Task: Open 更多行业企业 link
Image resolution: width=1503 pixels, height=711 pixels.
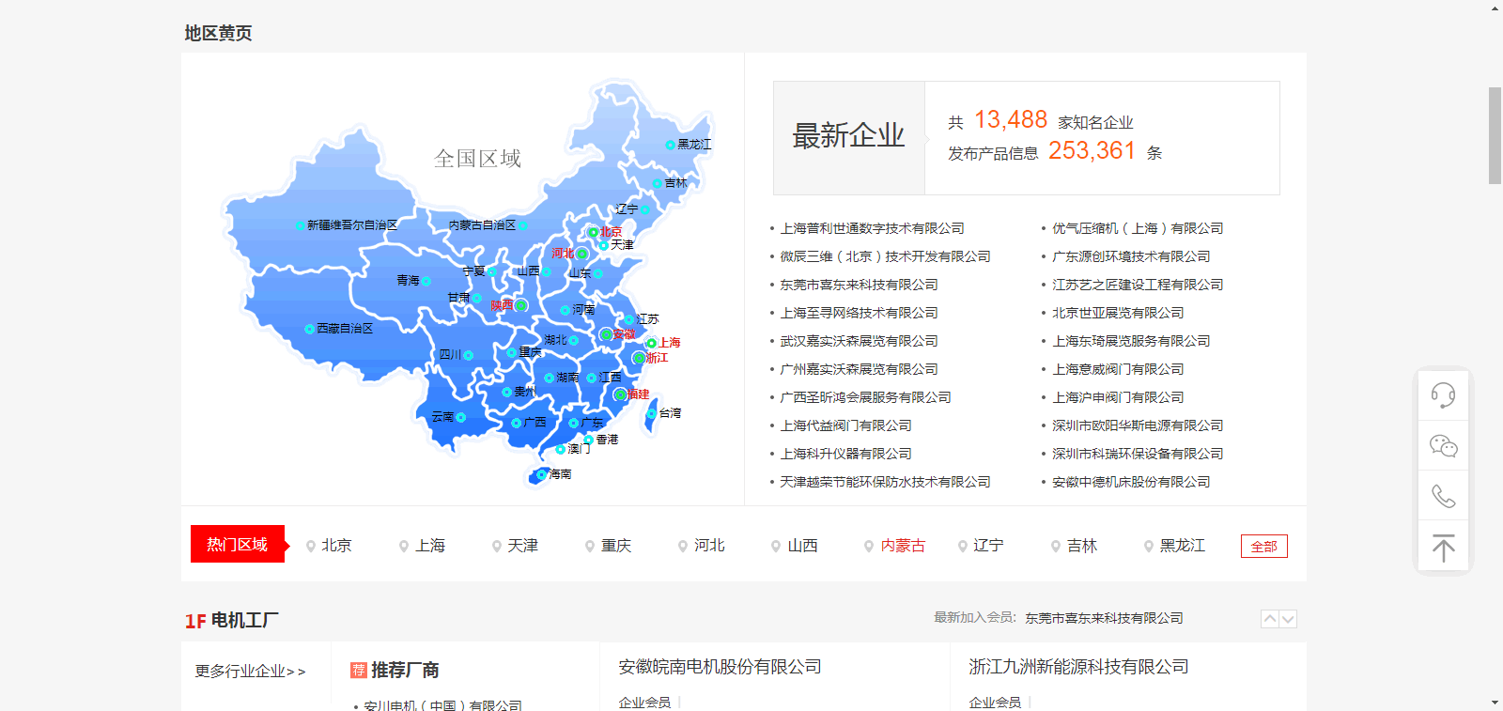Action: coord(250,672)
